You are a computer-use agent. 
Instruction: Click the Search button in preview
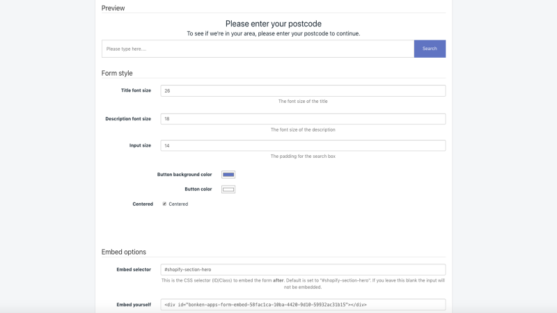[430, 49]
